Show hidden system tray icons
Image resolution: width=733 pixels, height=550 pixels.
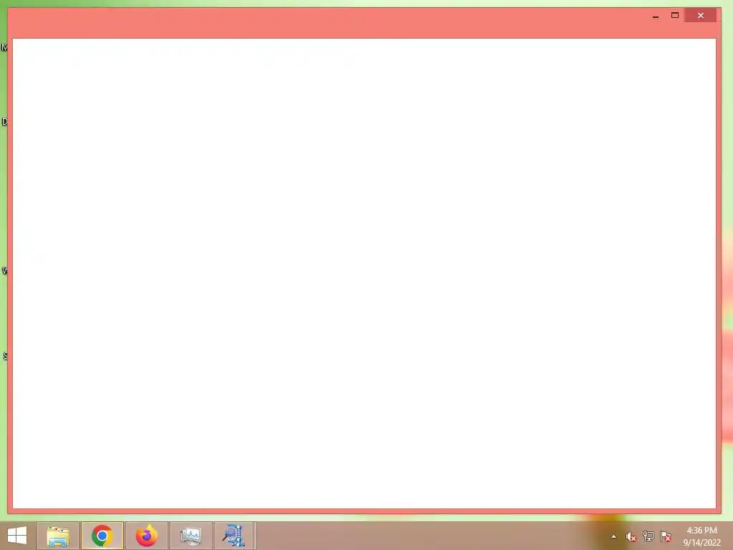tap(613, 536)
